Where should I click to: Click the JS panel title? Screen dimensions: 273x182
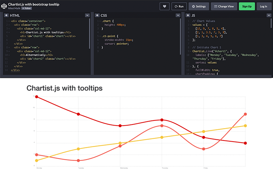[193, 16]
